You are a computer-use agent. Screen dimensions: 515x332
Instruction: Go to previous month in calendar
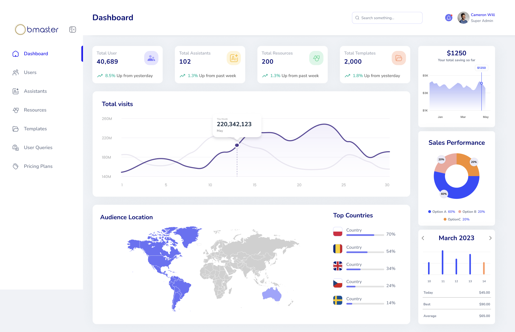pos(423,238)
